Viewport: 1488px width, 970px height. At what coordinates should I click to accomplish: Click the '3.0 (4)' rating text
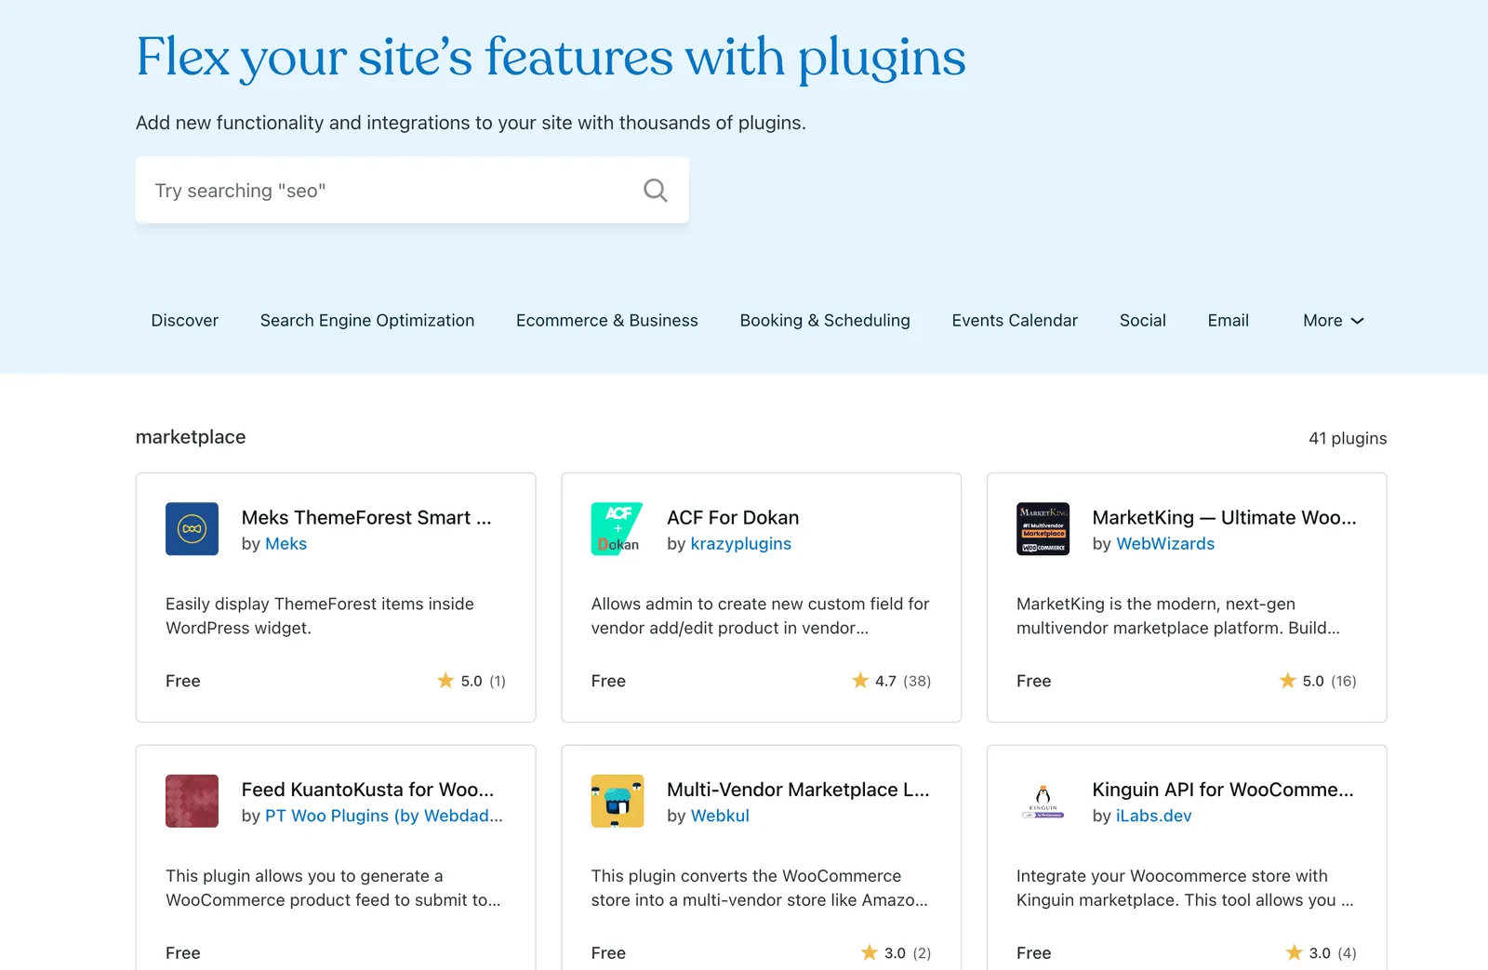[1333, 952]
